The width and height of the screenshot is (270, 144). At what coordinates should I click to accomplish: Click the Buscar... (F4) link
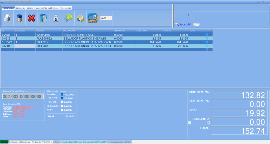pyautogui.click(x=185, y=24)
